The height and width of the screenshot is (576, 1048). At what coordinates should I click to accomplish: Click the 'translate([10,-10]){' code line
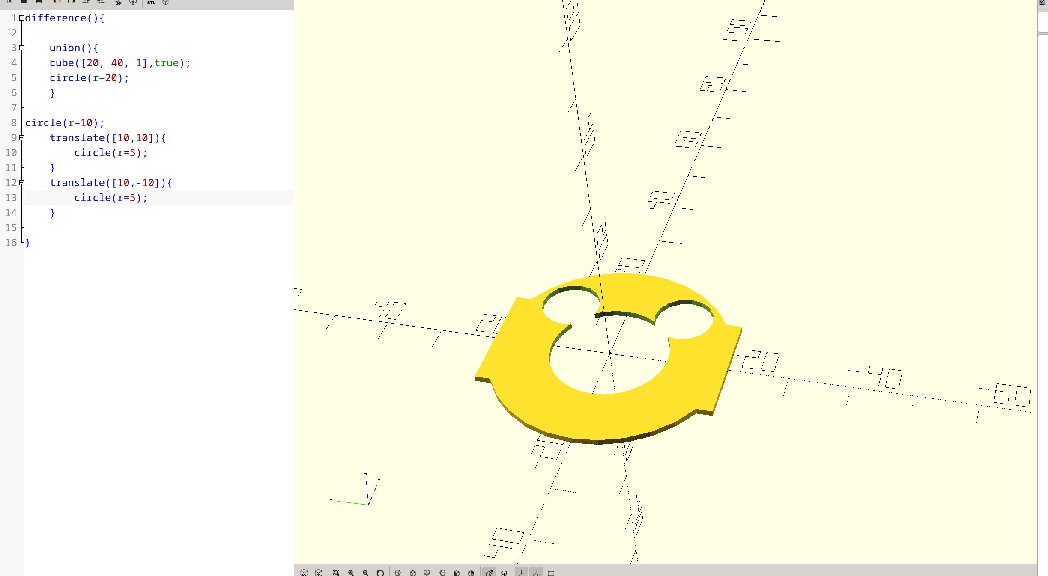click(x=111, y=183)
